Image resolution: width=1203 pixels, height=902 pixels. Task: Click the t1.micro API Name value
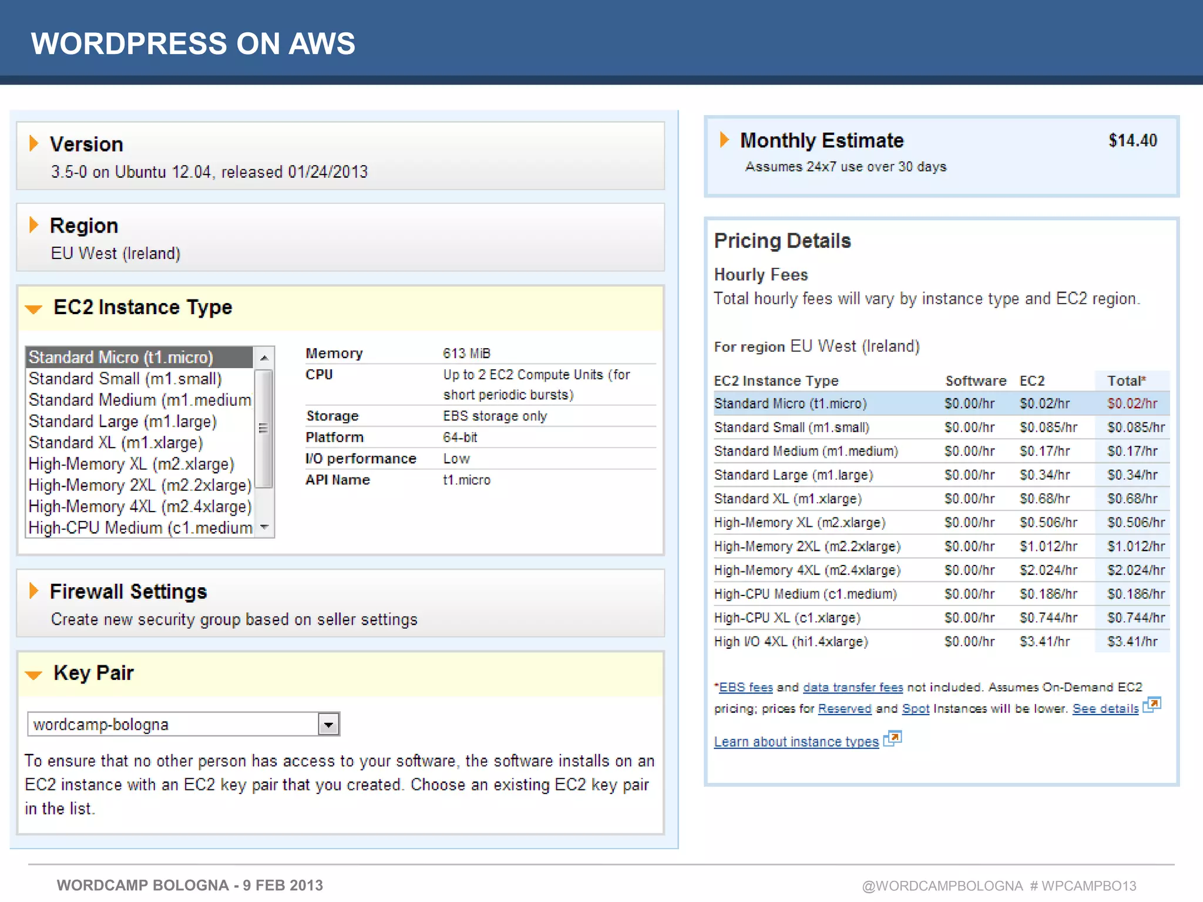466,480
